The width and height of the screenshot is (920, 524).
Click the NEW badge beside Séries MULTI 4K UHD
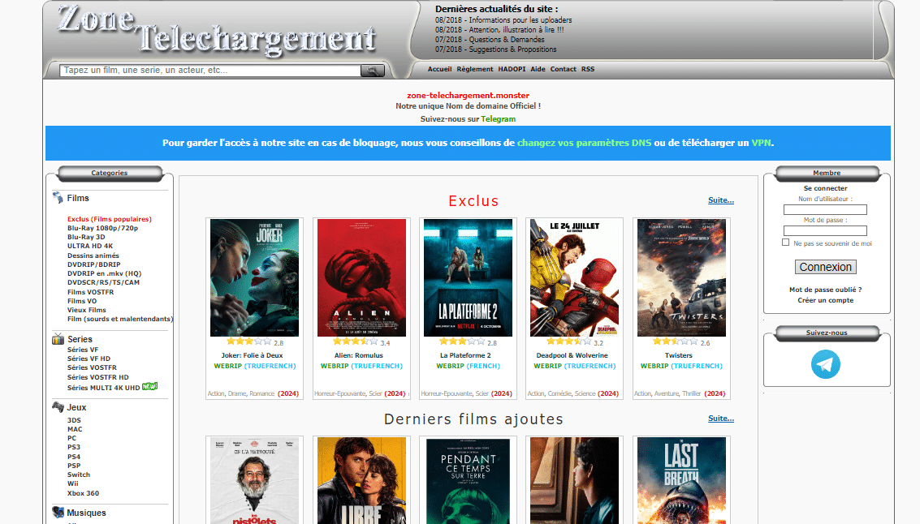149,386
